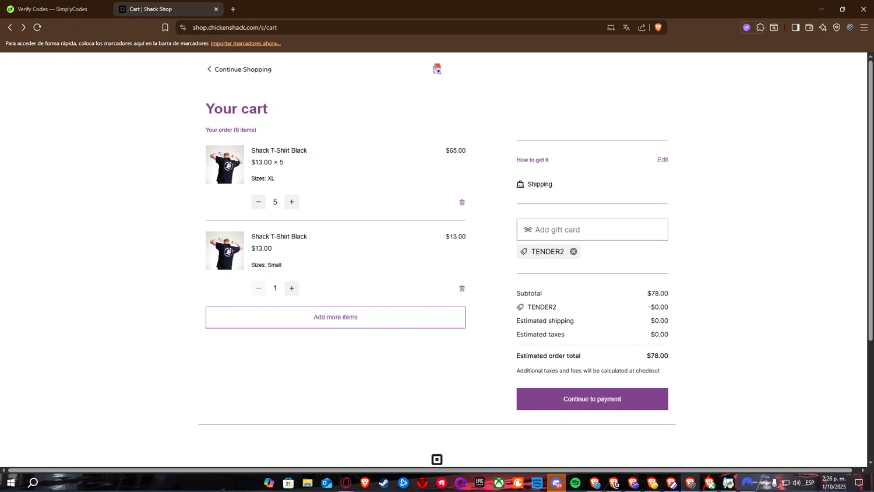Open the notifications center icon
The width and height of the screenshot is (874, 492).
(x=859, y=483)
